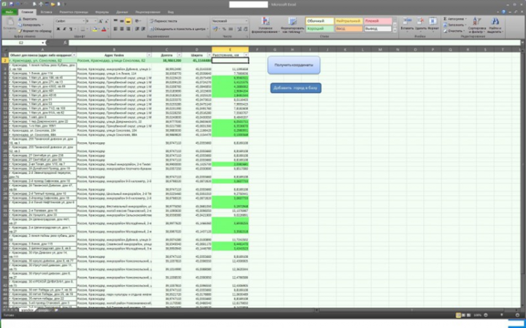The height and width of the screenshot is (328, 526).
Task: Click Вырезать cut command
Action: click(27, 19)
